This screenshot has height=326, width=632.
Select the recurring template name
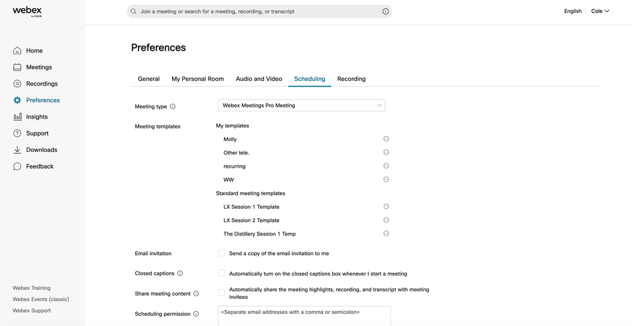point(235,166)
